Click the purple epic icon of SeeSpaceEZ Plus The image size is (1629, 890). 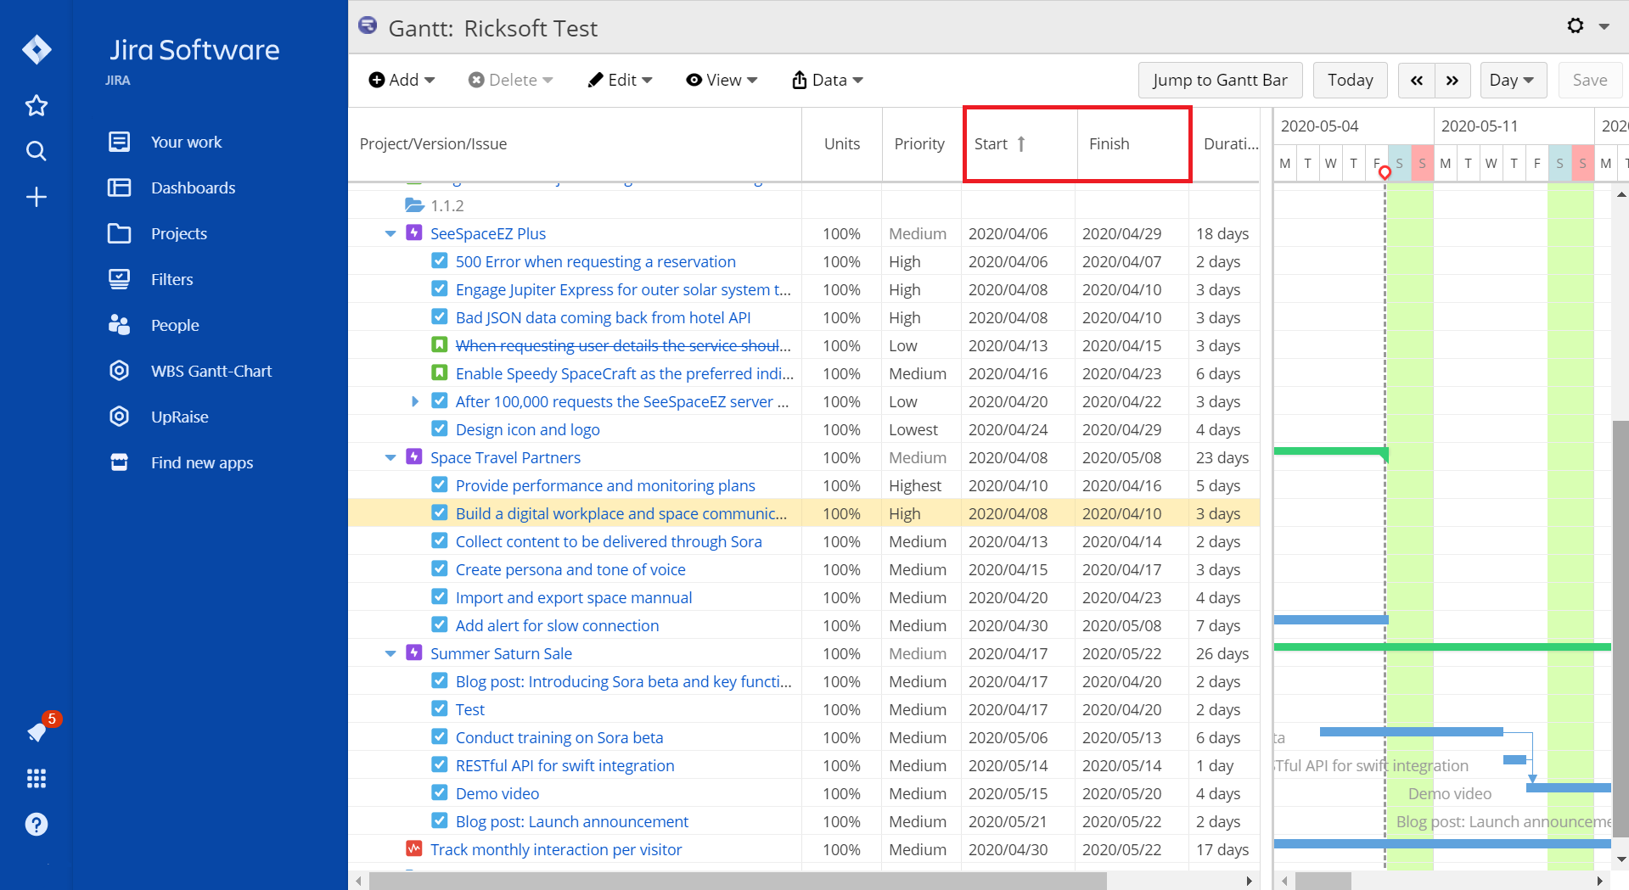(x=414, y=232)
